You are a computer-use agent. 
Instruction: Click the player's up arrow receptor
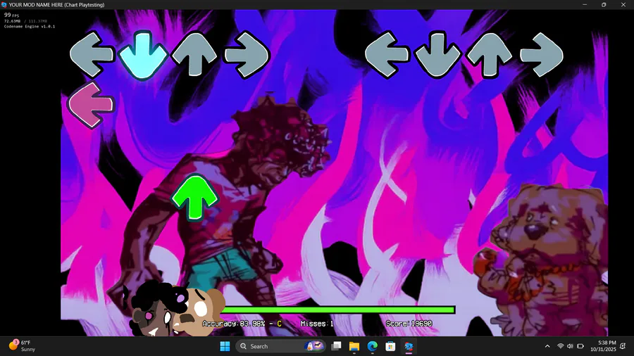(x=490, y=54)
